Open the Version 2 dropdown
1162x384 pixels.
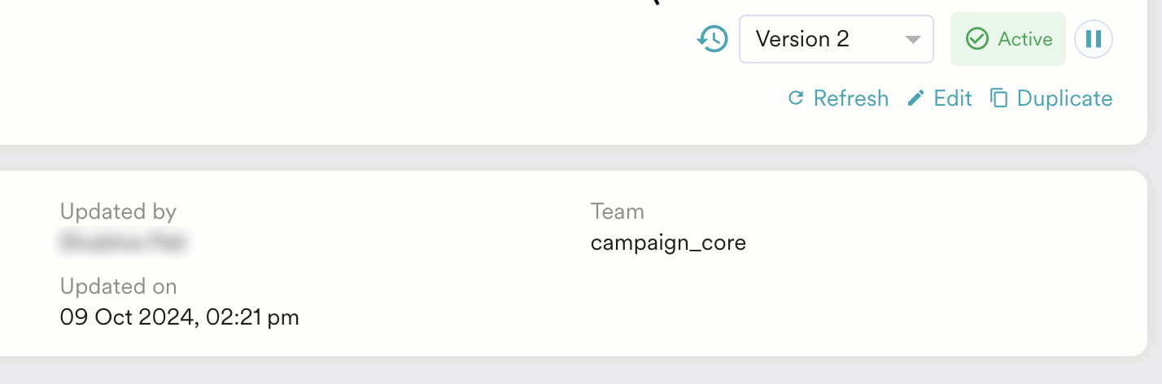click(x=836, y=39)
